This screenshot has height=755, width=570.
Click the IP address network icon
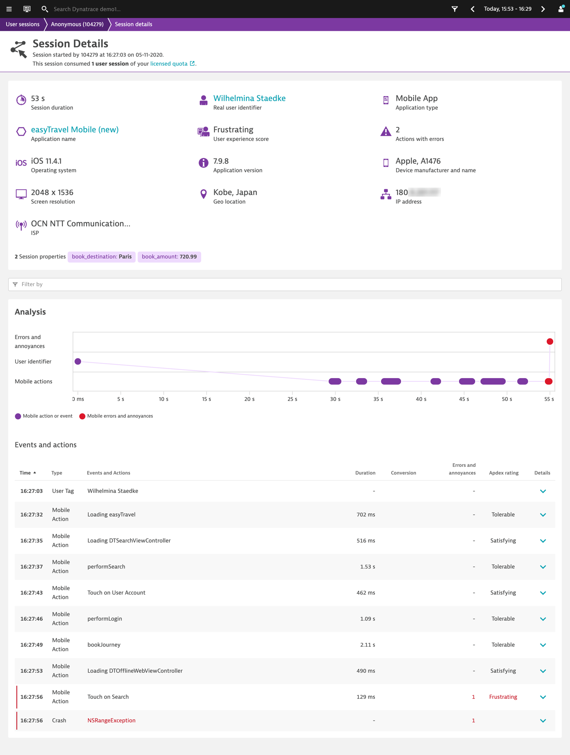click(386, 194)
